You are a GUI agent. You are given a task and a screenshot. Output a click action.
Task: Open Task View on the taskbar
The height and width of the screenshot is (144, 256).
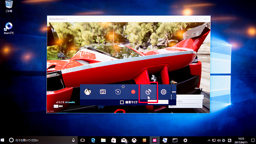(x=83, y=140)
